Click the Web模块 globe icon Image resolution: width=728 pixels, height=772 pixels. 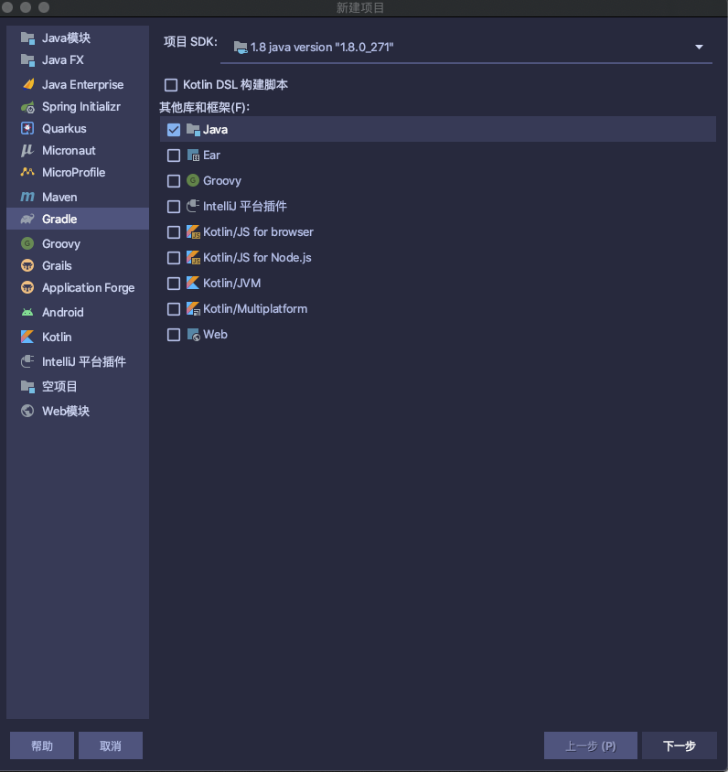click(x=27, y=411)
